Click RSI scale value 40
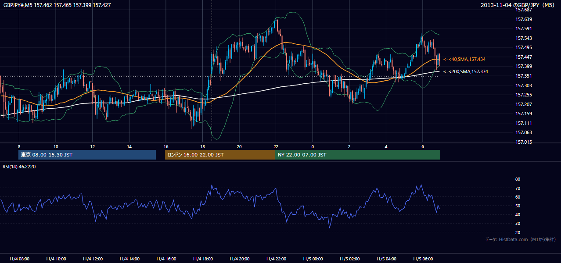561x263 pixels. (518, 215)
